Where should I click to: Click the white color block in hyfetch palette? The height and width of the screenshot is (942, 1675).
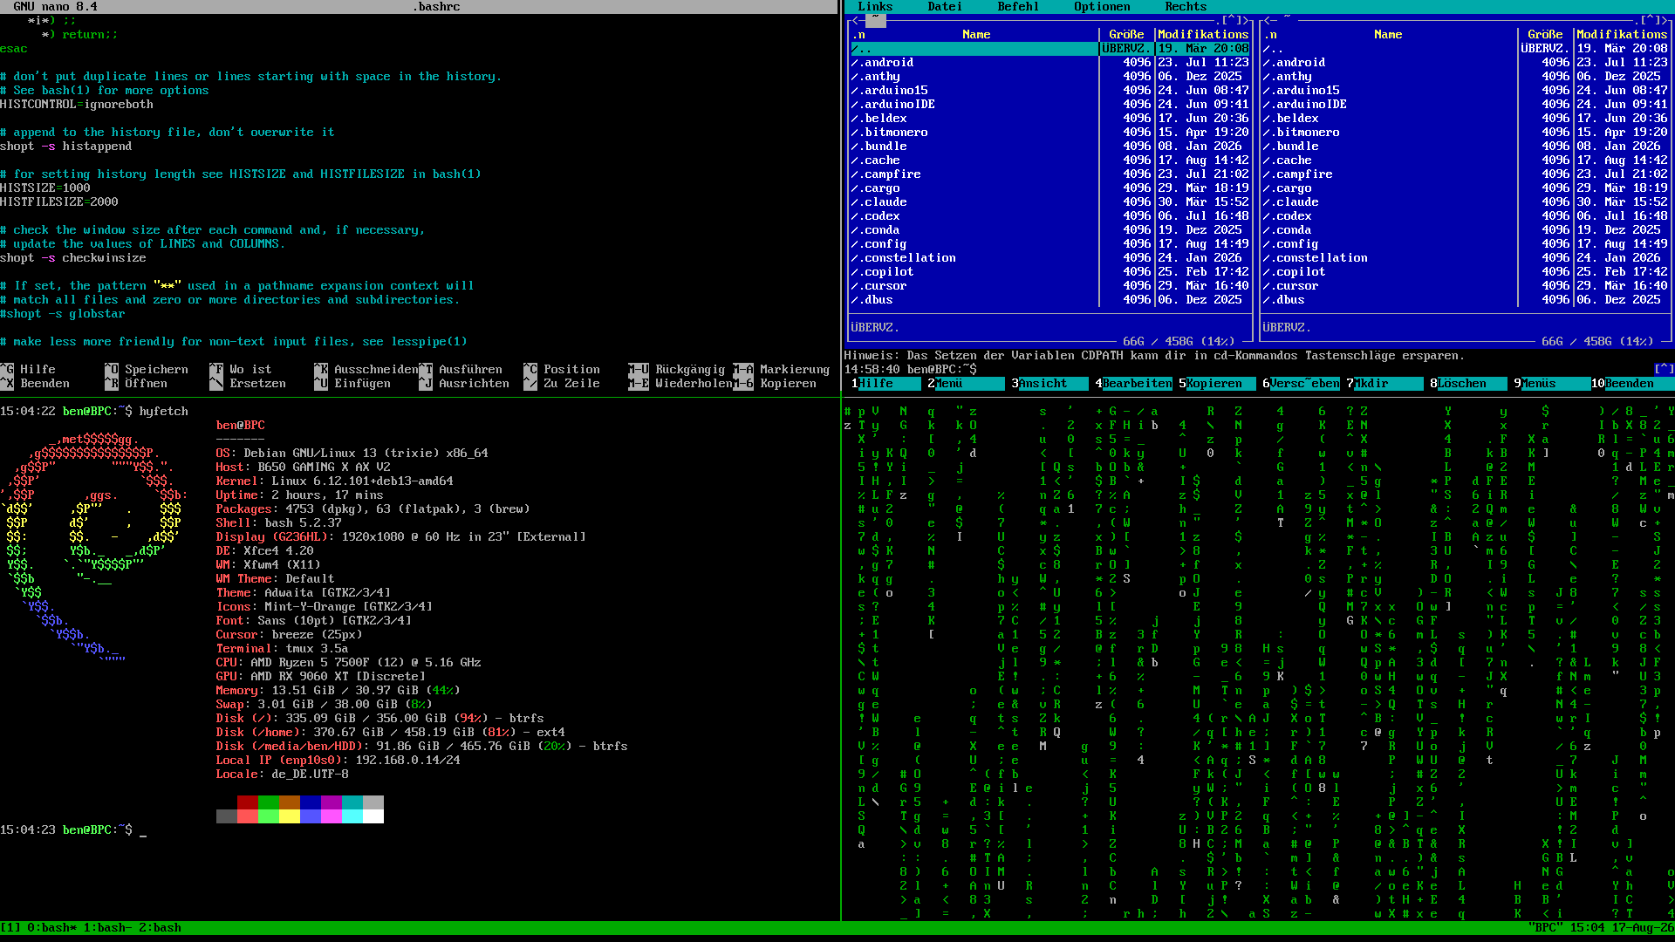point(373,816)
